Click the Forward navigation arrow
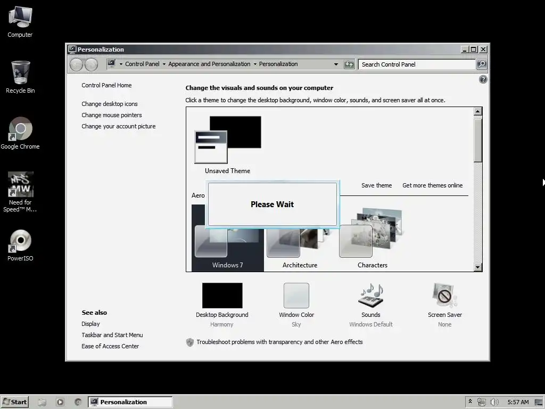 tap(91, 64)
